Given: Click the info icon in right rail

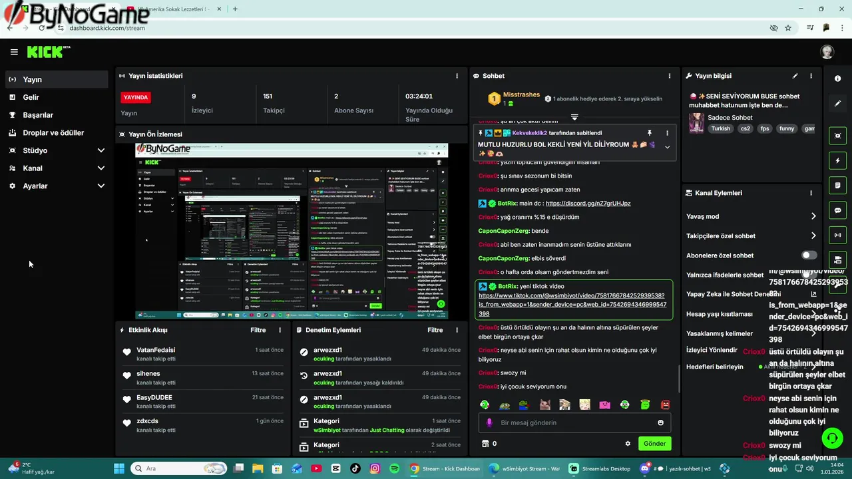Looking at the screenshot, I should tap(837, 79).
